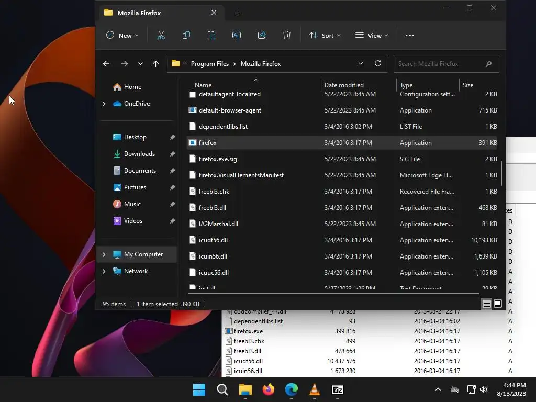Open clock and date in taskbar
The width and height of the screenshot is (536, 402).
(x=511, y=389)
